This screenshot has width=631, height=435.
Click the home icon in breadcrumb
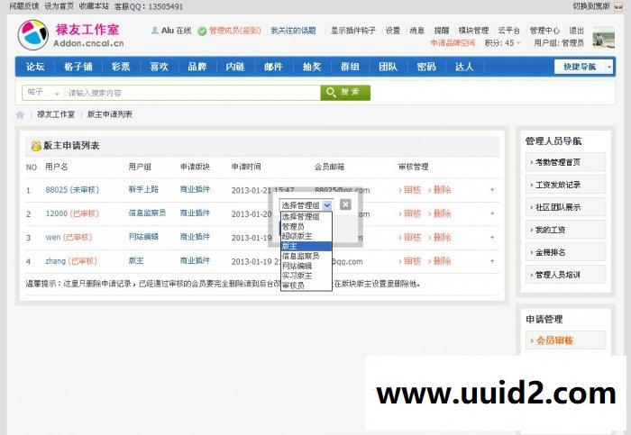tap(20, 115)
